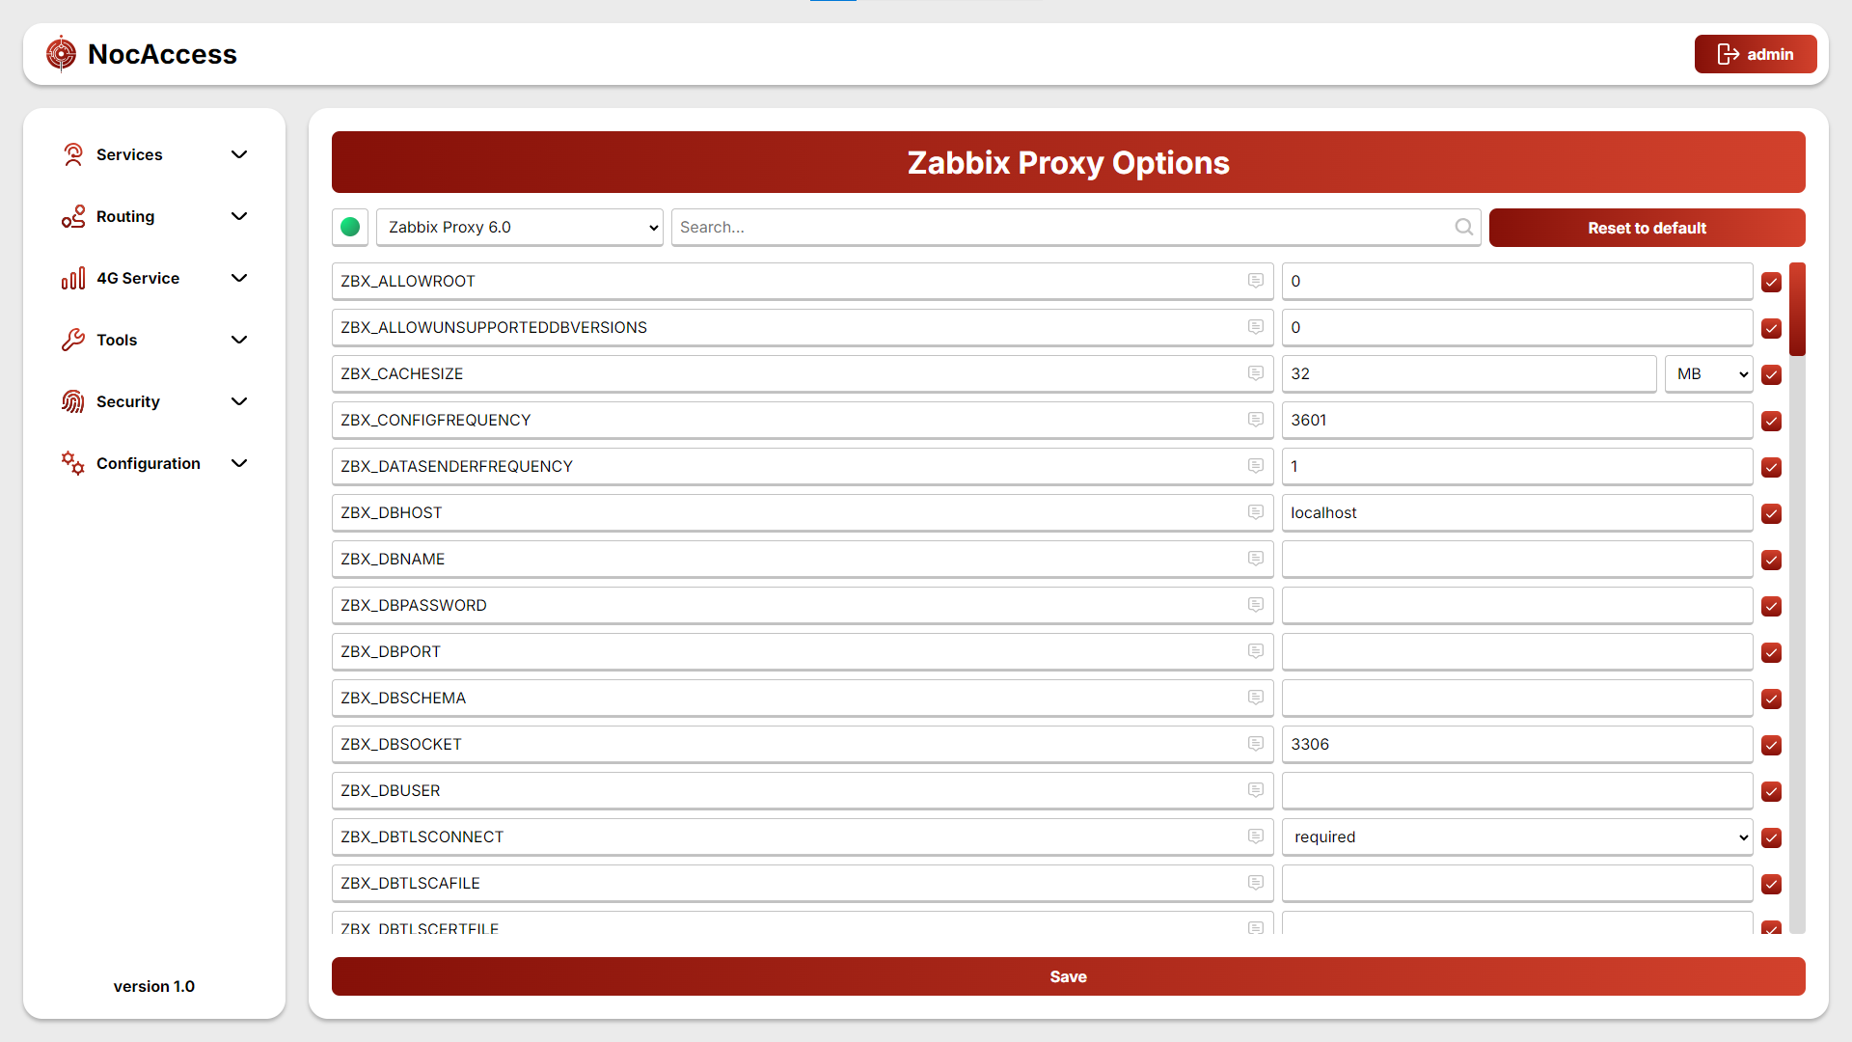Click the MB unit dropdown for ZBX_CACHESIZE

1707,374
